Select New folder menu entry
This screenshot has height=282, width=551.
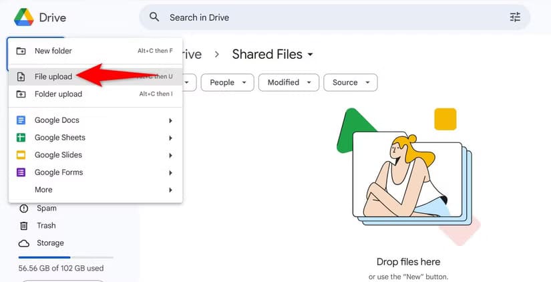96,51
